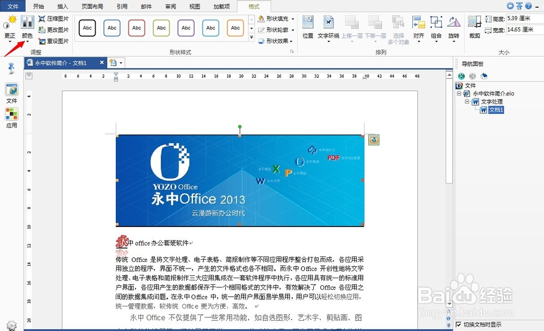Switch to the 加载项 ribbon tab
This screenshot has width=544, height=331.
[x=222, y=6]
